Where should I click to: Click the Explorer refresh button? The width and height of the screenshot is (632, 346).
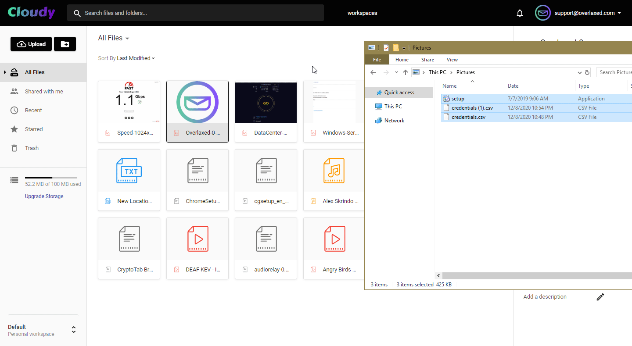pos(588,72)
